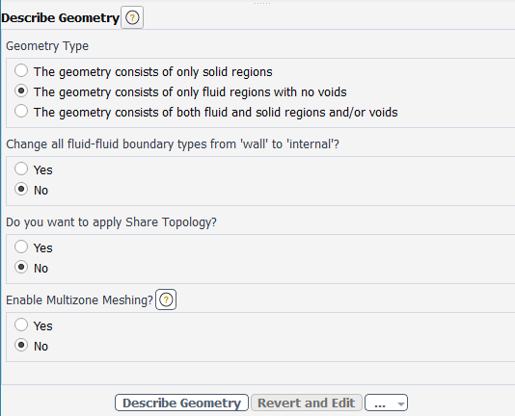This screenshot has width=515, height=416.
Task: Click the Revert and Edit button
Action: point(307,403)
